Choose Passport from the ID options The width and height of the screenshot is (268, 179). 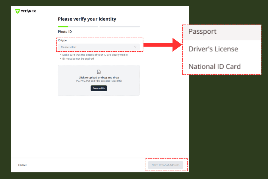[202, 32]
